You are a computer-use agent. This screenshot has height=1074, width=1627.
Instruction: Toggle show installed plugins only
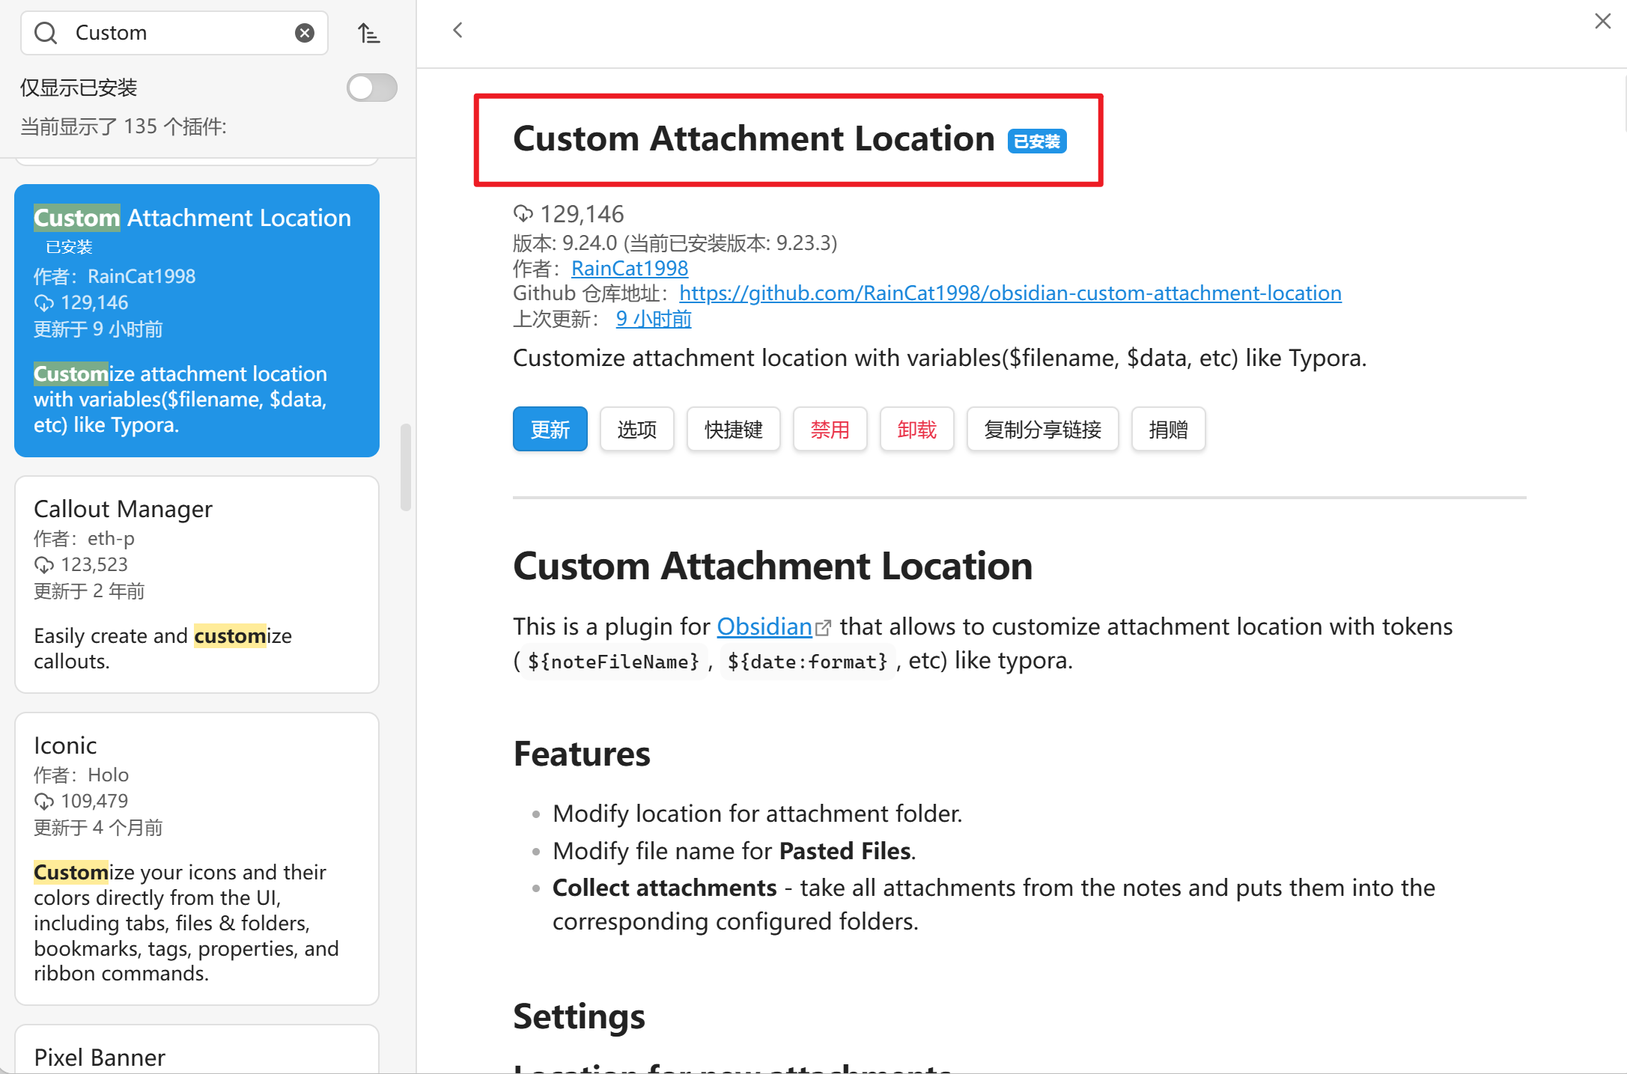click(x=371, y=88)
